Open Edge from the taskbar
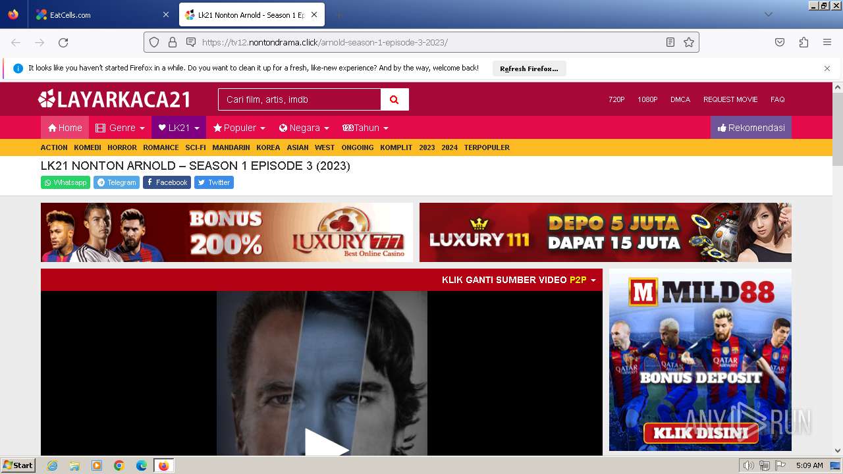 [x=142, y=465]
